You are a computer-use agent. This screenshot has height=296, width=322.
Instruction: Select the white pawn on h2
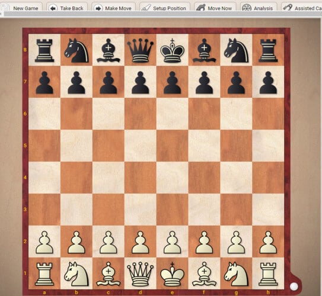click(x=268, y=242)
